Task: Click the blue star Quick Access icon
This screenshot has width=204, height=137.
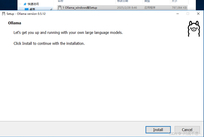Action: click(x=25, y=4)
